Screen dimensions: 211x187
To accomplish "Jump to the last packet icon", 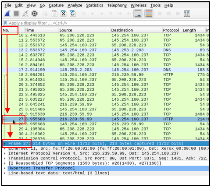I will (x=129, y=14).
